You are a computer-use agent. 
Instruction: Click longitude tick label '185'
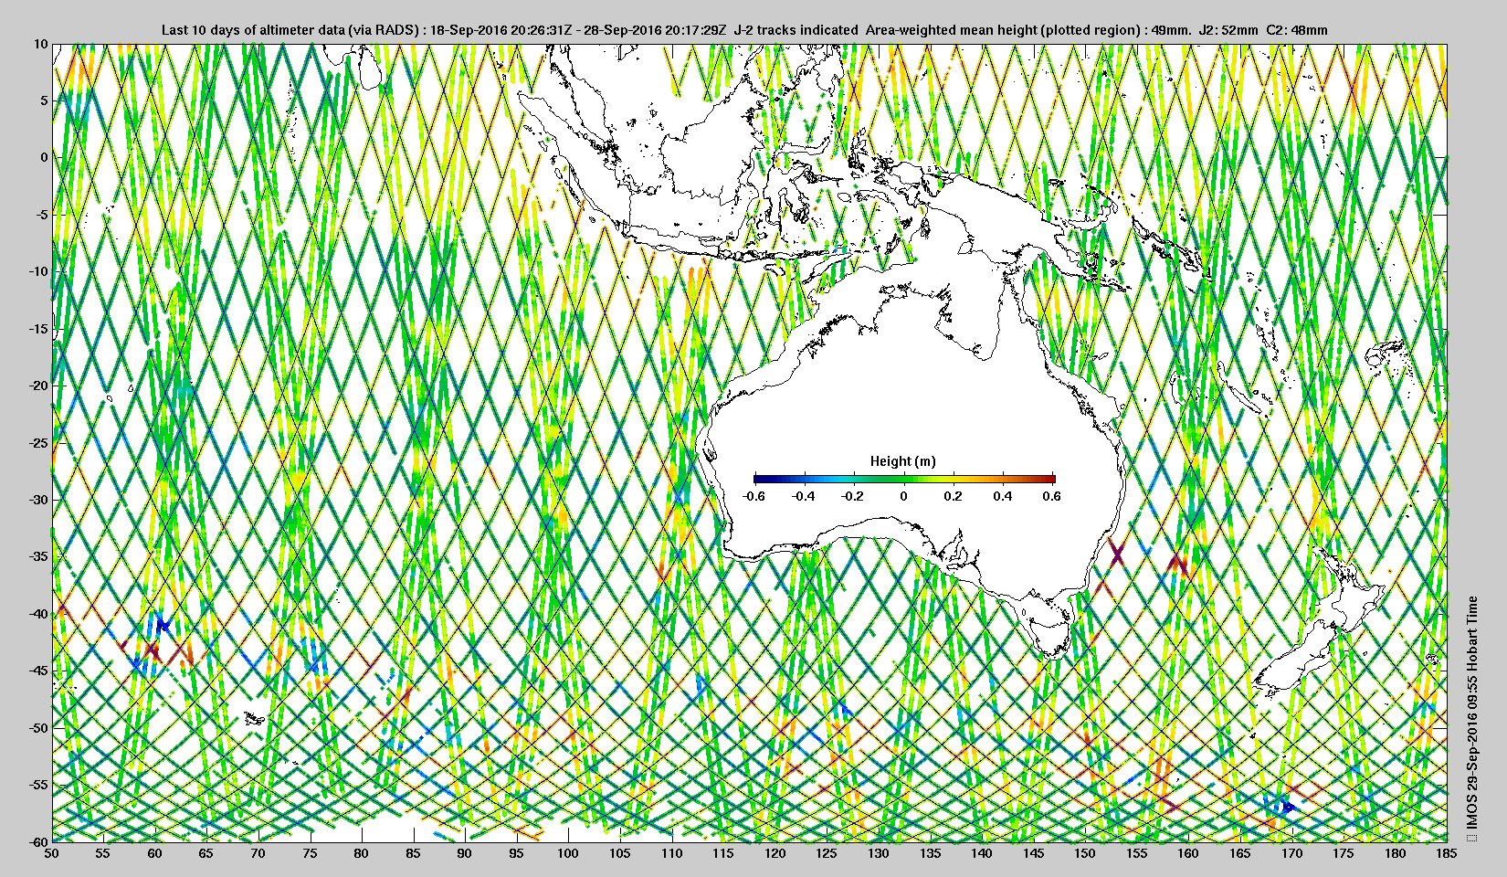tap(1447, 853)
